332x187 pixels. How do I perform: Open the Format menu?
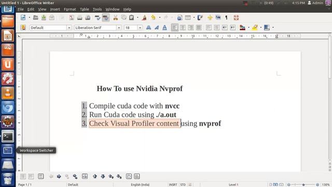[70, 9]
